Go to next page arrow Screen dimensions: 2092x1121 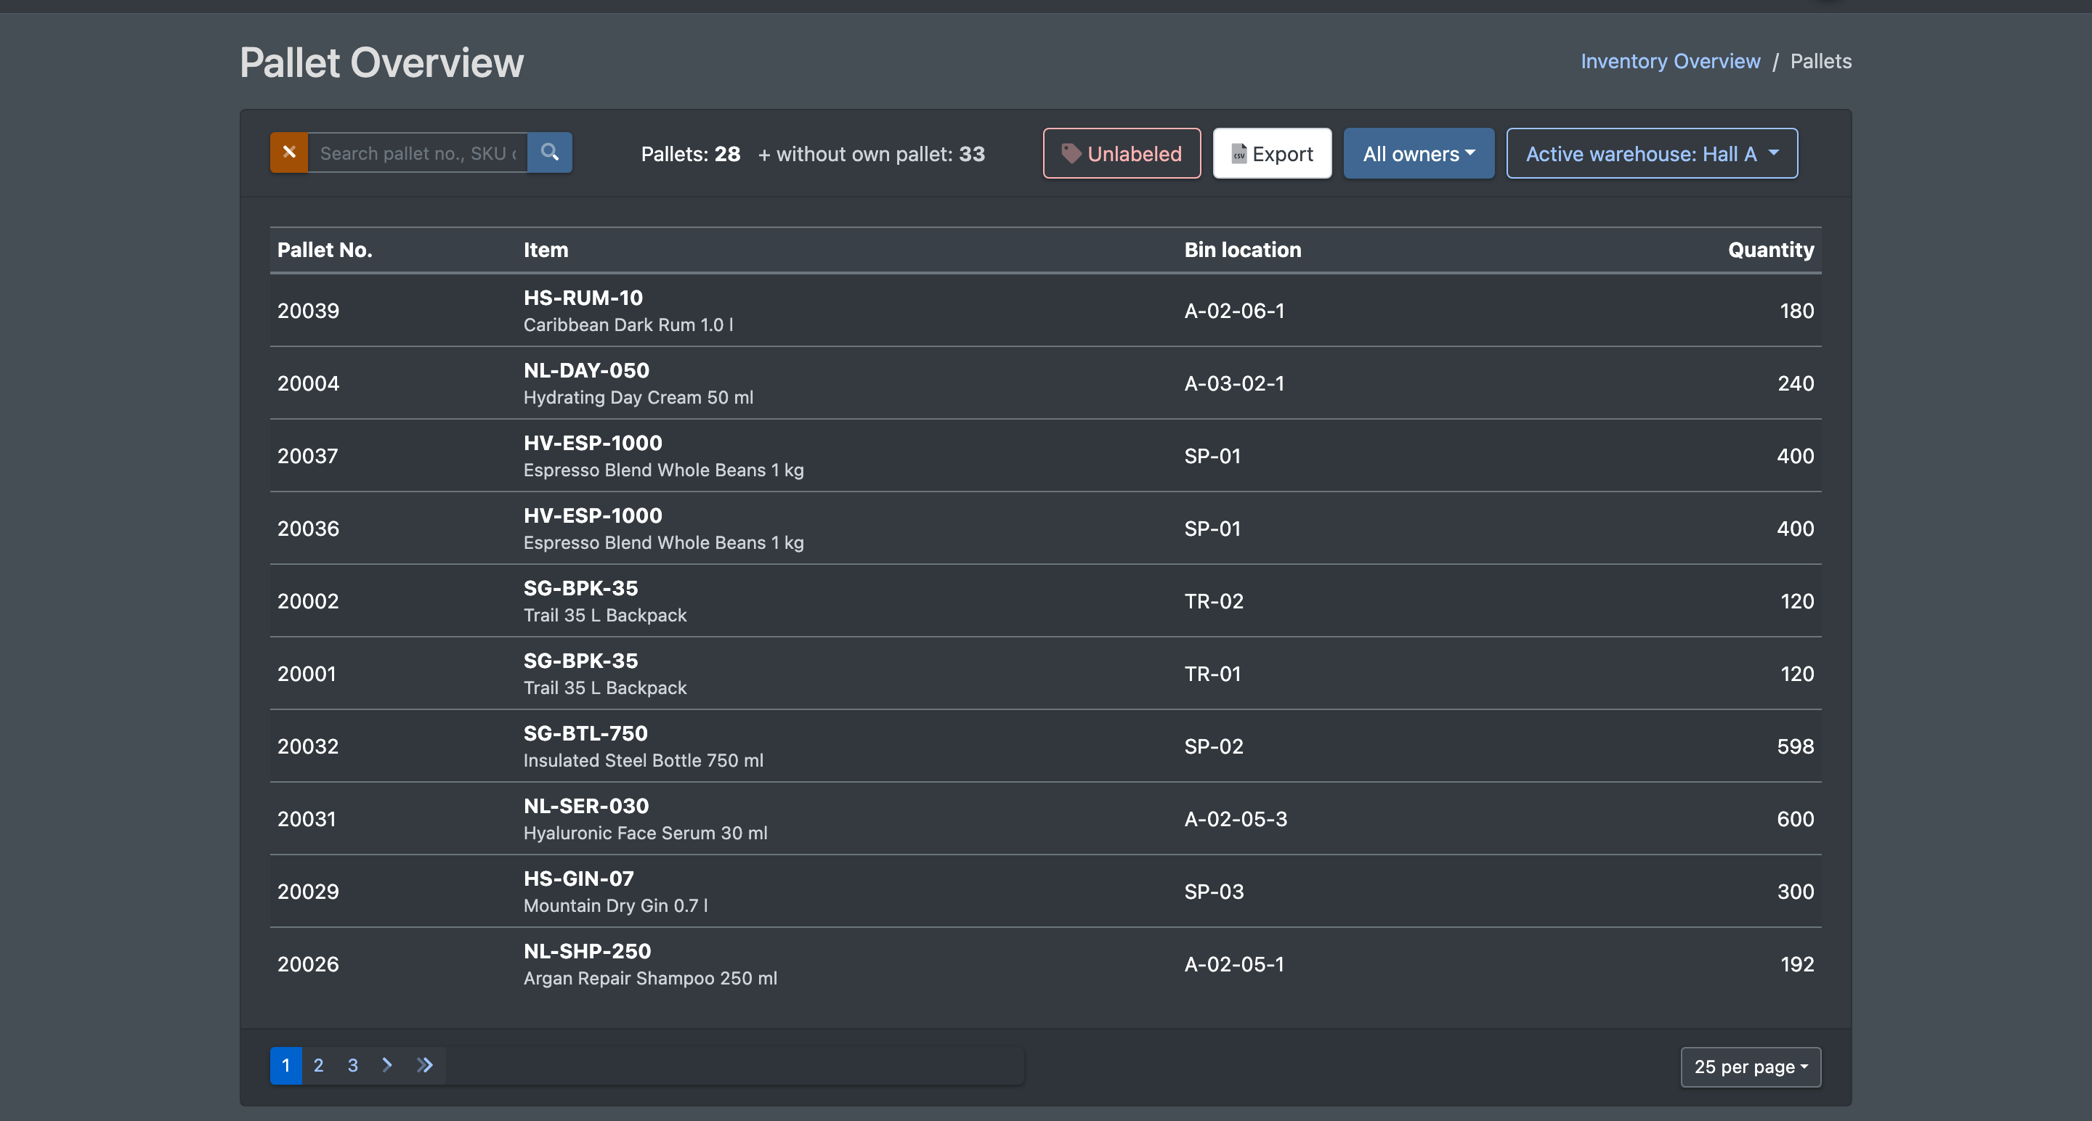(387, 1065)
